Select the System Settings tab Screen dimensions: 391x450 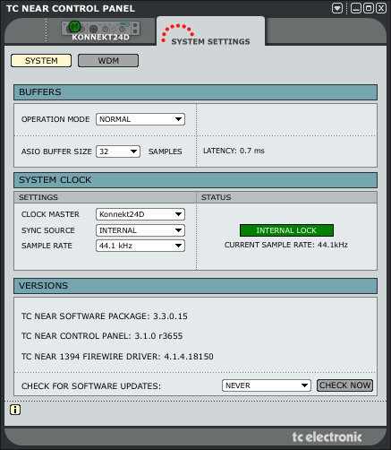coord(210,31)
